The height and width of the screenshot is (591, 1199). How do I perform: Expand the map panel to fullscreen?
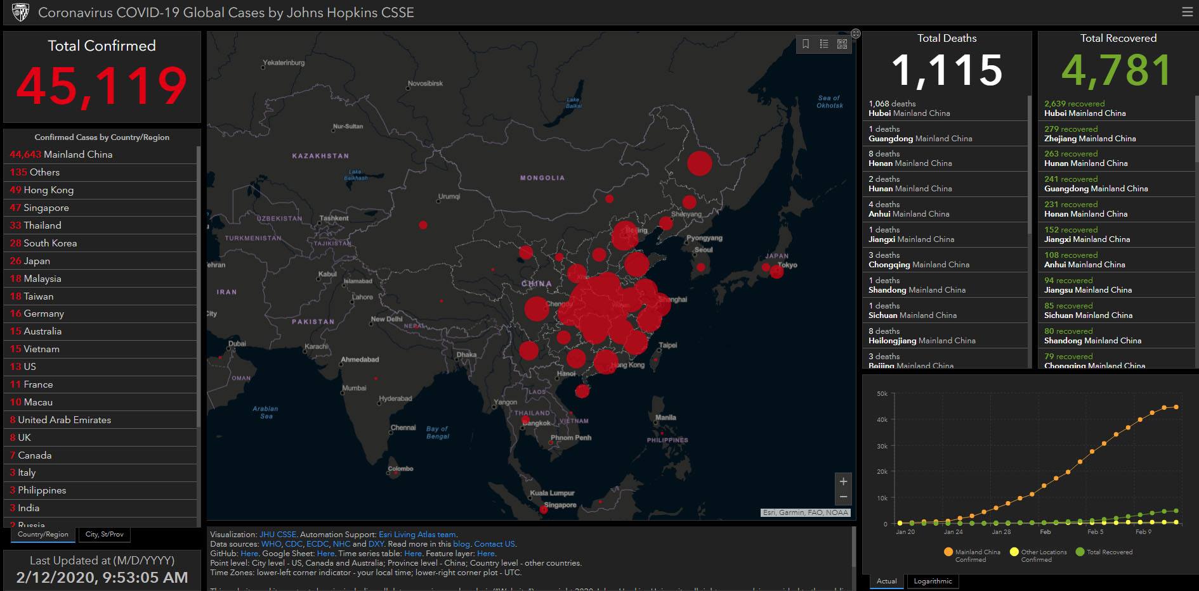pos(855,34)
